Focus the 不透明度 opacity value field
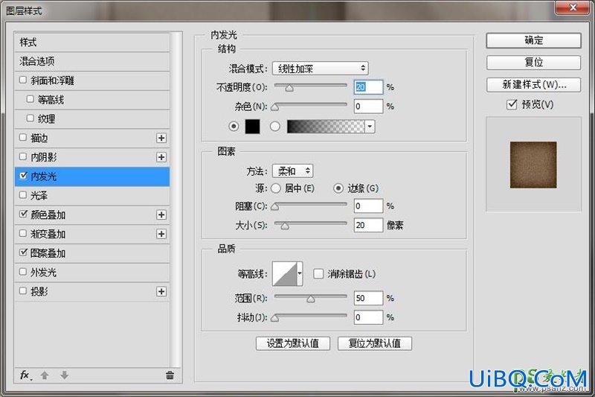This screenshot has height=397, width=595. pos(368,87)
